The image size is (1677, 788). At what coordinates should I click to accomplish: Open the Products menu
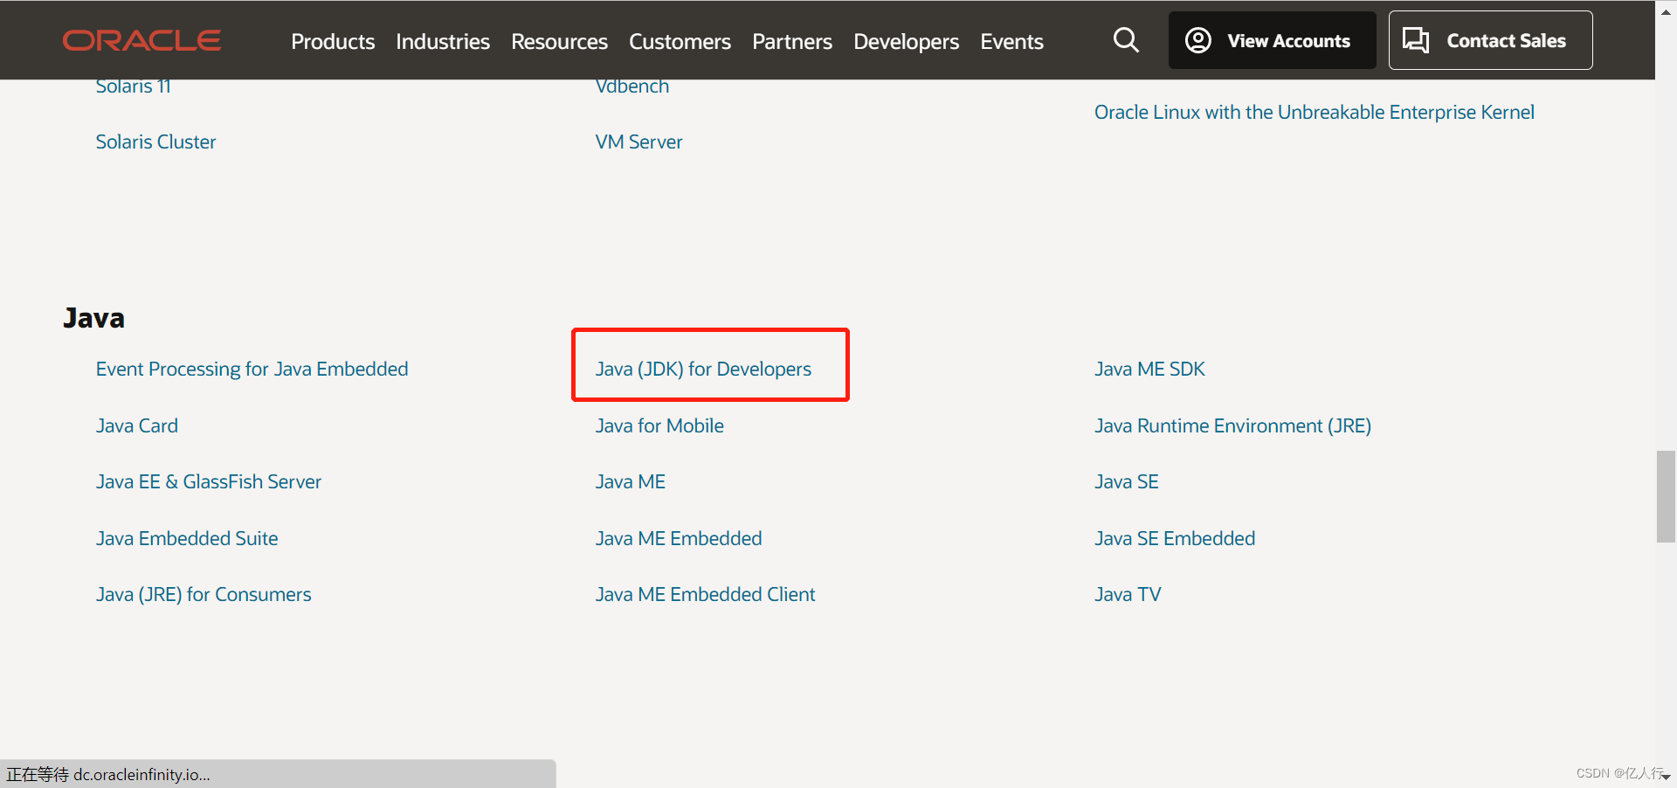click(333, 41)
